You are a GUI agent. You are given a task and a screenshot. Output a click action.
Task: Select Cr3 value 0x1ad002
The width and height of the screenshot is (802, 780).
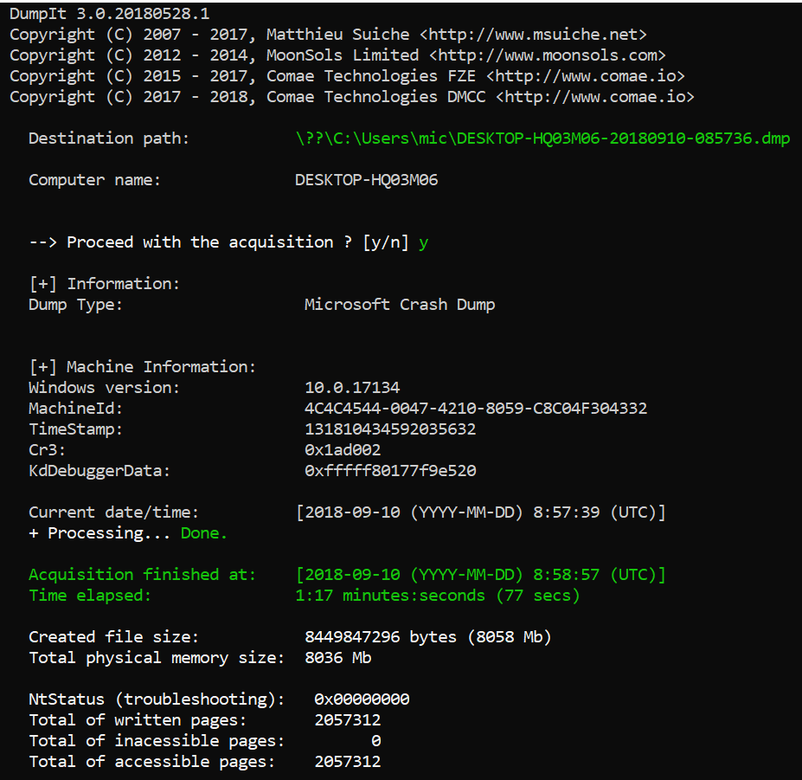[x=343, y=450]
